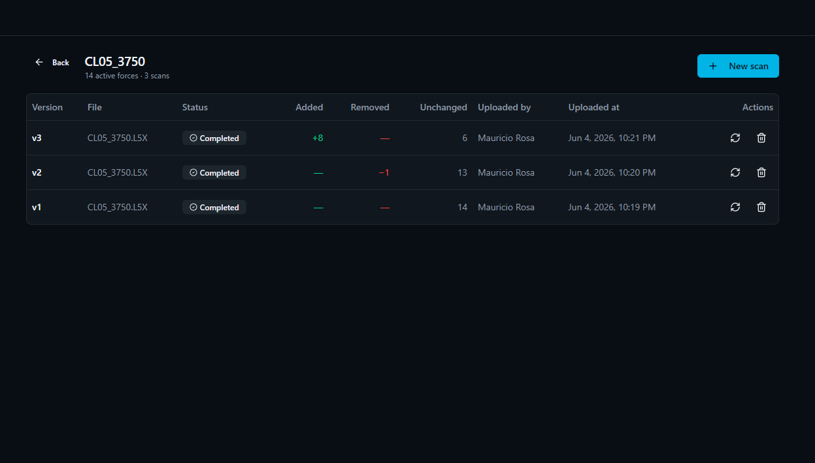Click the +8 added value
This screenshot has height=463, width=815.
[x=318, y=138]
